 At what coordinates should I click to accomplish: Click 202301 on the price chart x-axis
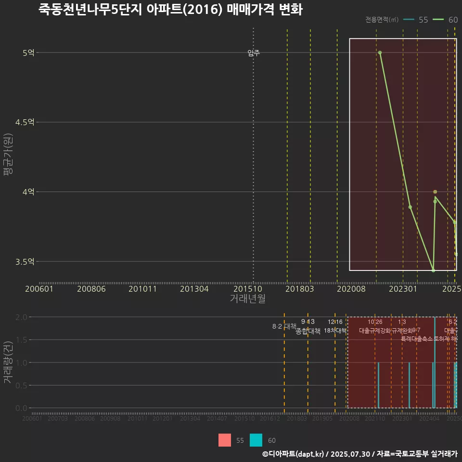click(403, 289)
